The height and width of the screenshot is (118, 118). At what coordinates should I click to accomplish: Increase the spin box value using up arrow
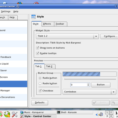tap(88, 84)
